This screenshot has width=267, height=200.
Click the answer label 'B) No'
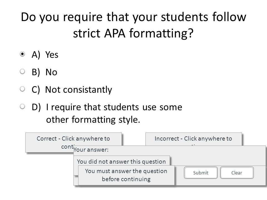44,72
